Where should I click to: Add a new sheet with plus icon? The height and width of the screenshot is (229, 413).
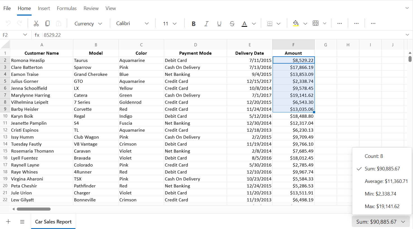click(x=8, y=221)
